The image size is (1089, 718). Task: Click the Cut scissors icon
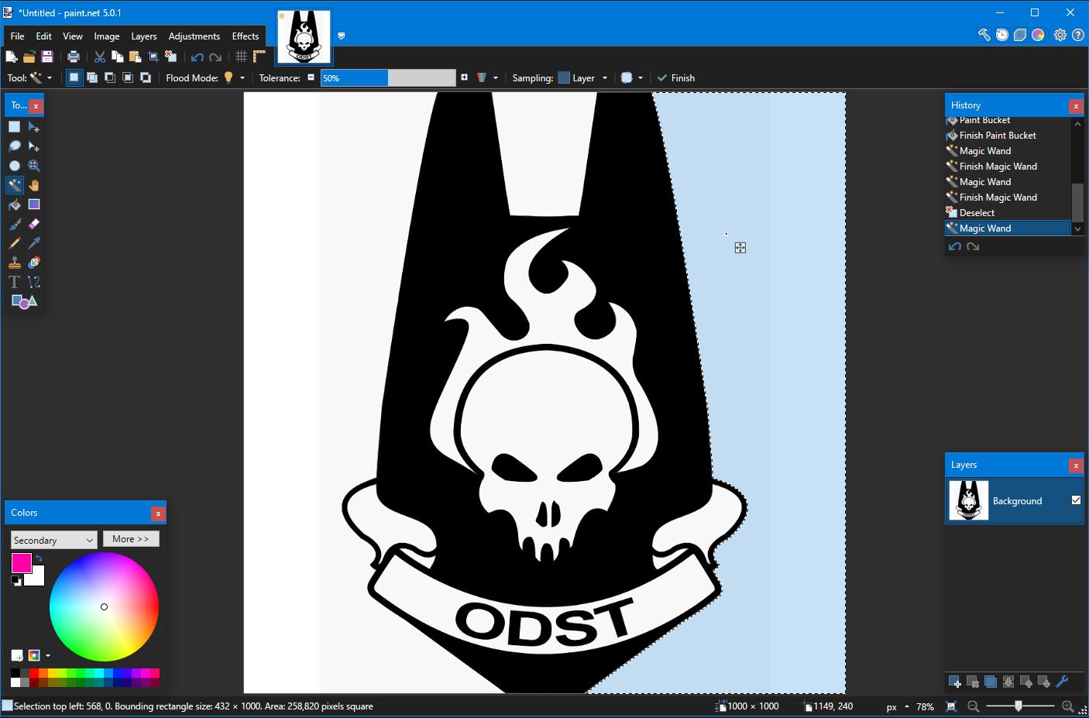click(100, 57)
